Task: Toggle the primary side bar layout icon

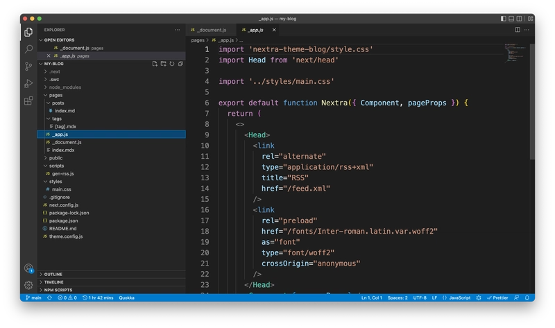Action: (504, 19)
